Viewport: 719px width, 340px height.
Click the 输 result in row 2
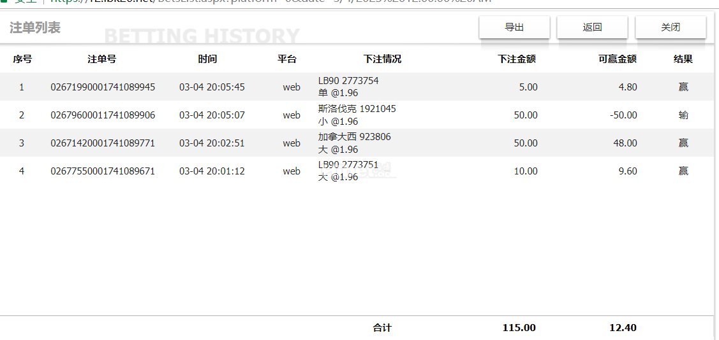point(683,115)
